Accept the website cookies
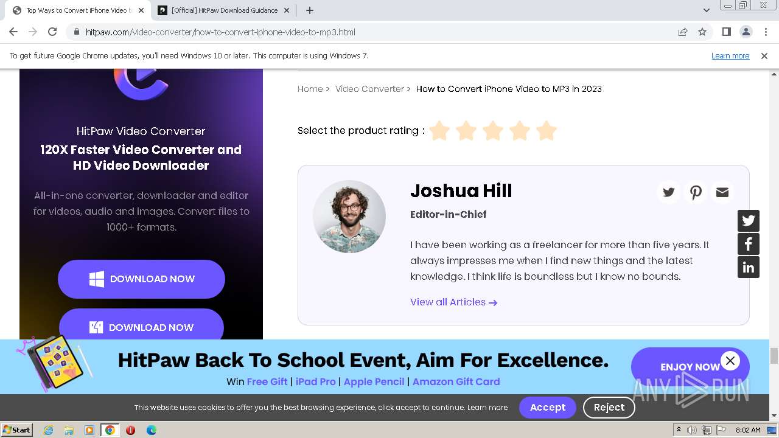Image resolution: width=779 pixels, height=438 pixels. [x=548, y=408]
